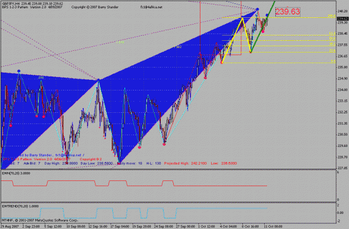The height and width of the screenshot is (229, 349).
Task: Click the 17 Sep 04:00 time label
Action: pyautogui.click(x=120, y=227)
